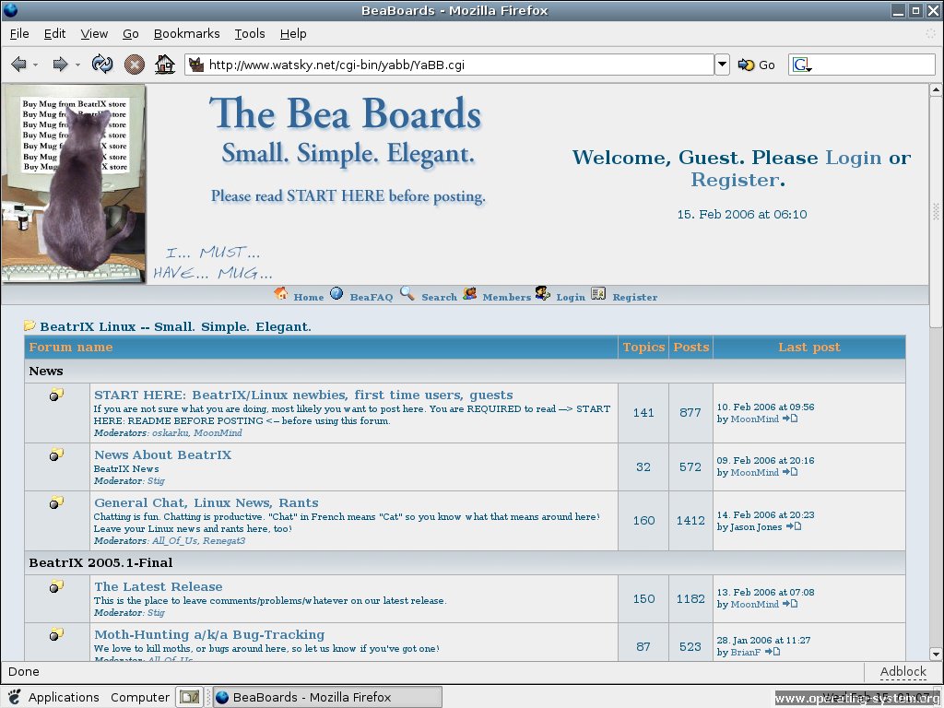Click the BeaFAQ text link
Screen dimensions: 944x708
point(371,298)
